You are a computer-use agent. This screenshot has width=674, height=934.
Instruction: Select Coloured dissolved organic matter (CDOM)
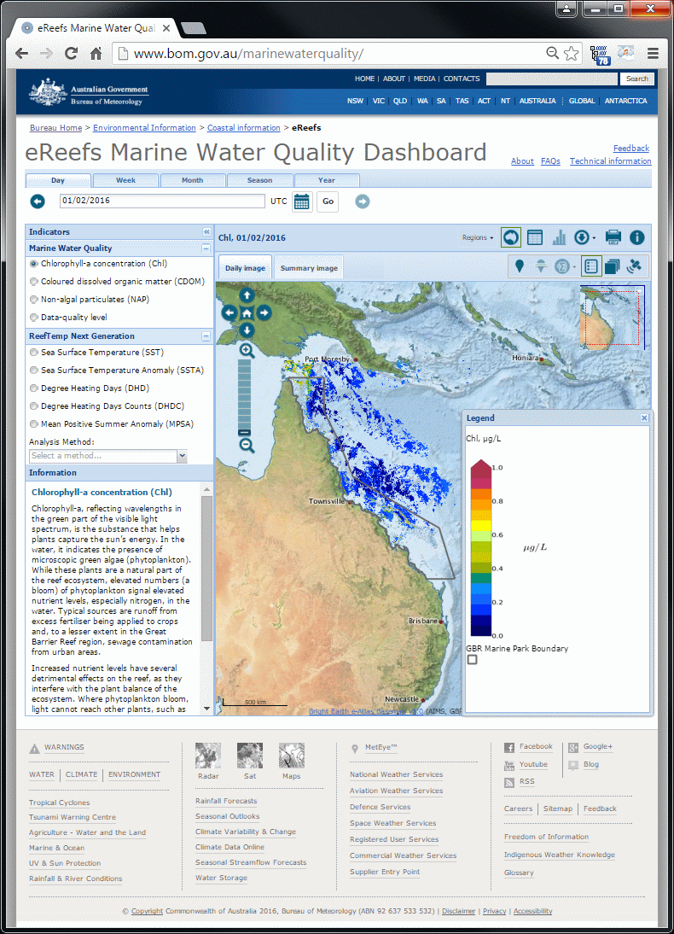pyautogui.click(x=34, y=281)
